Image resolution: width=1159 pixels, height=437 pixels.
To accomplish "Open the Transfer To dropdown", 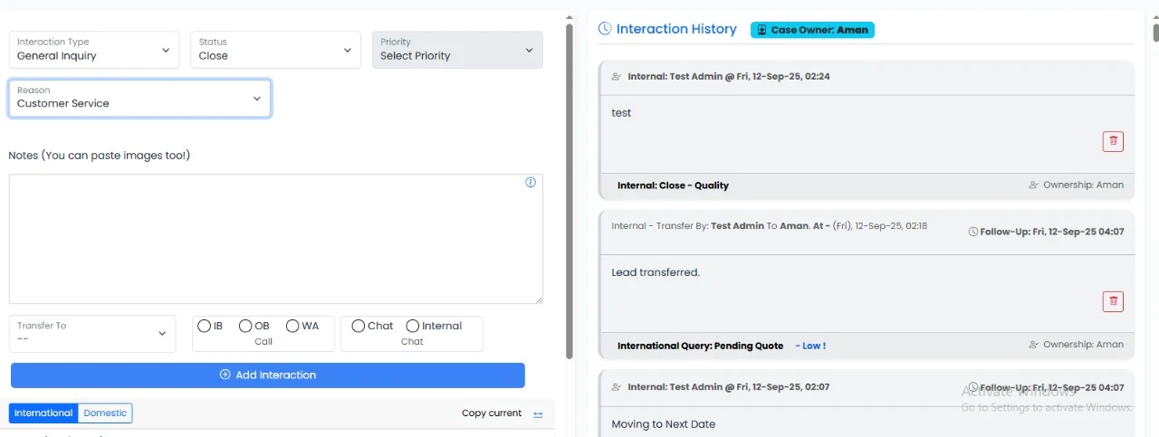I will pos(92,333).
